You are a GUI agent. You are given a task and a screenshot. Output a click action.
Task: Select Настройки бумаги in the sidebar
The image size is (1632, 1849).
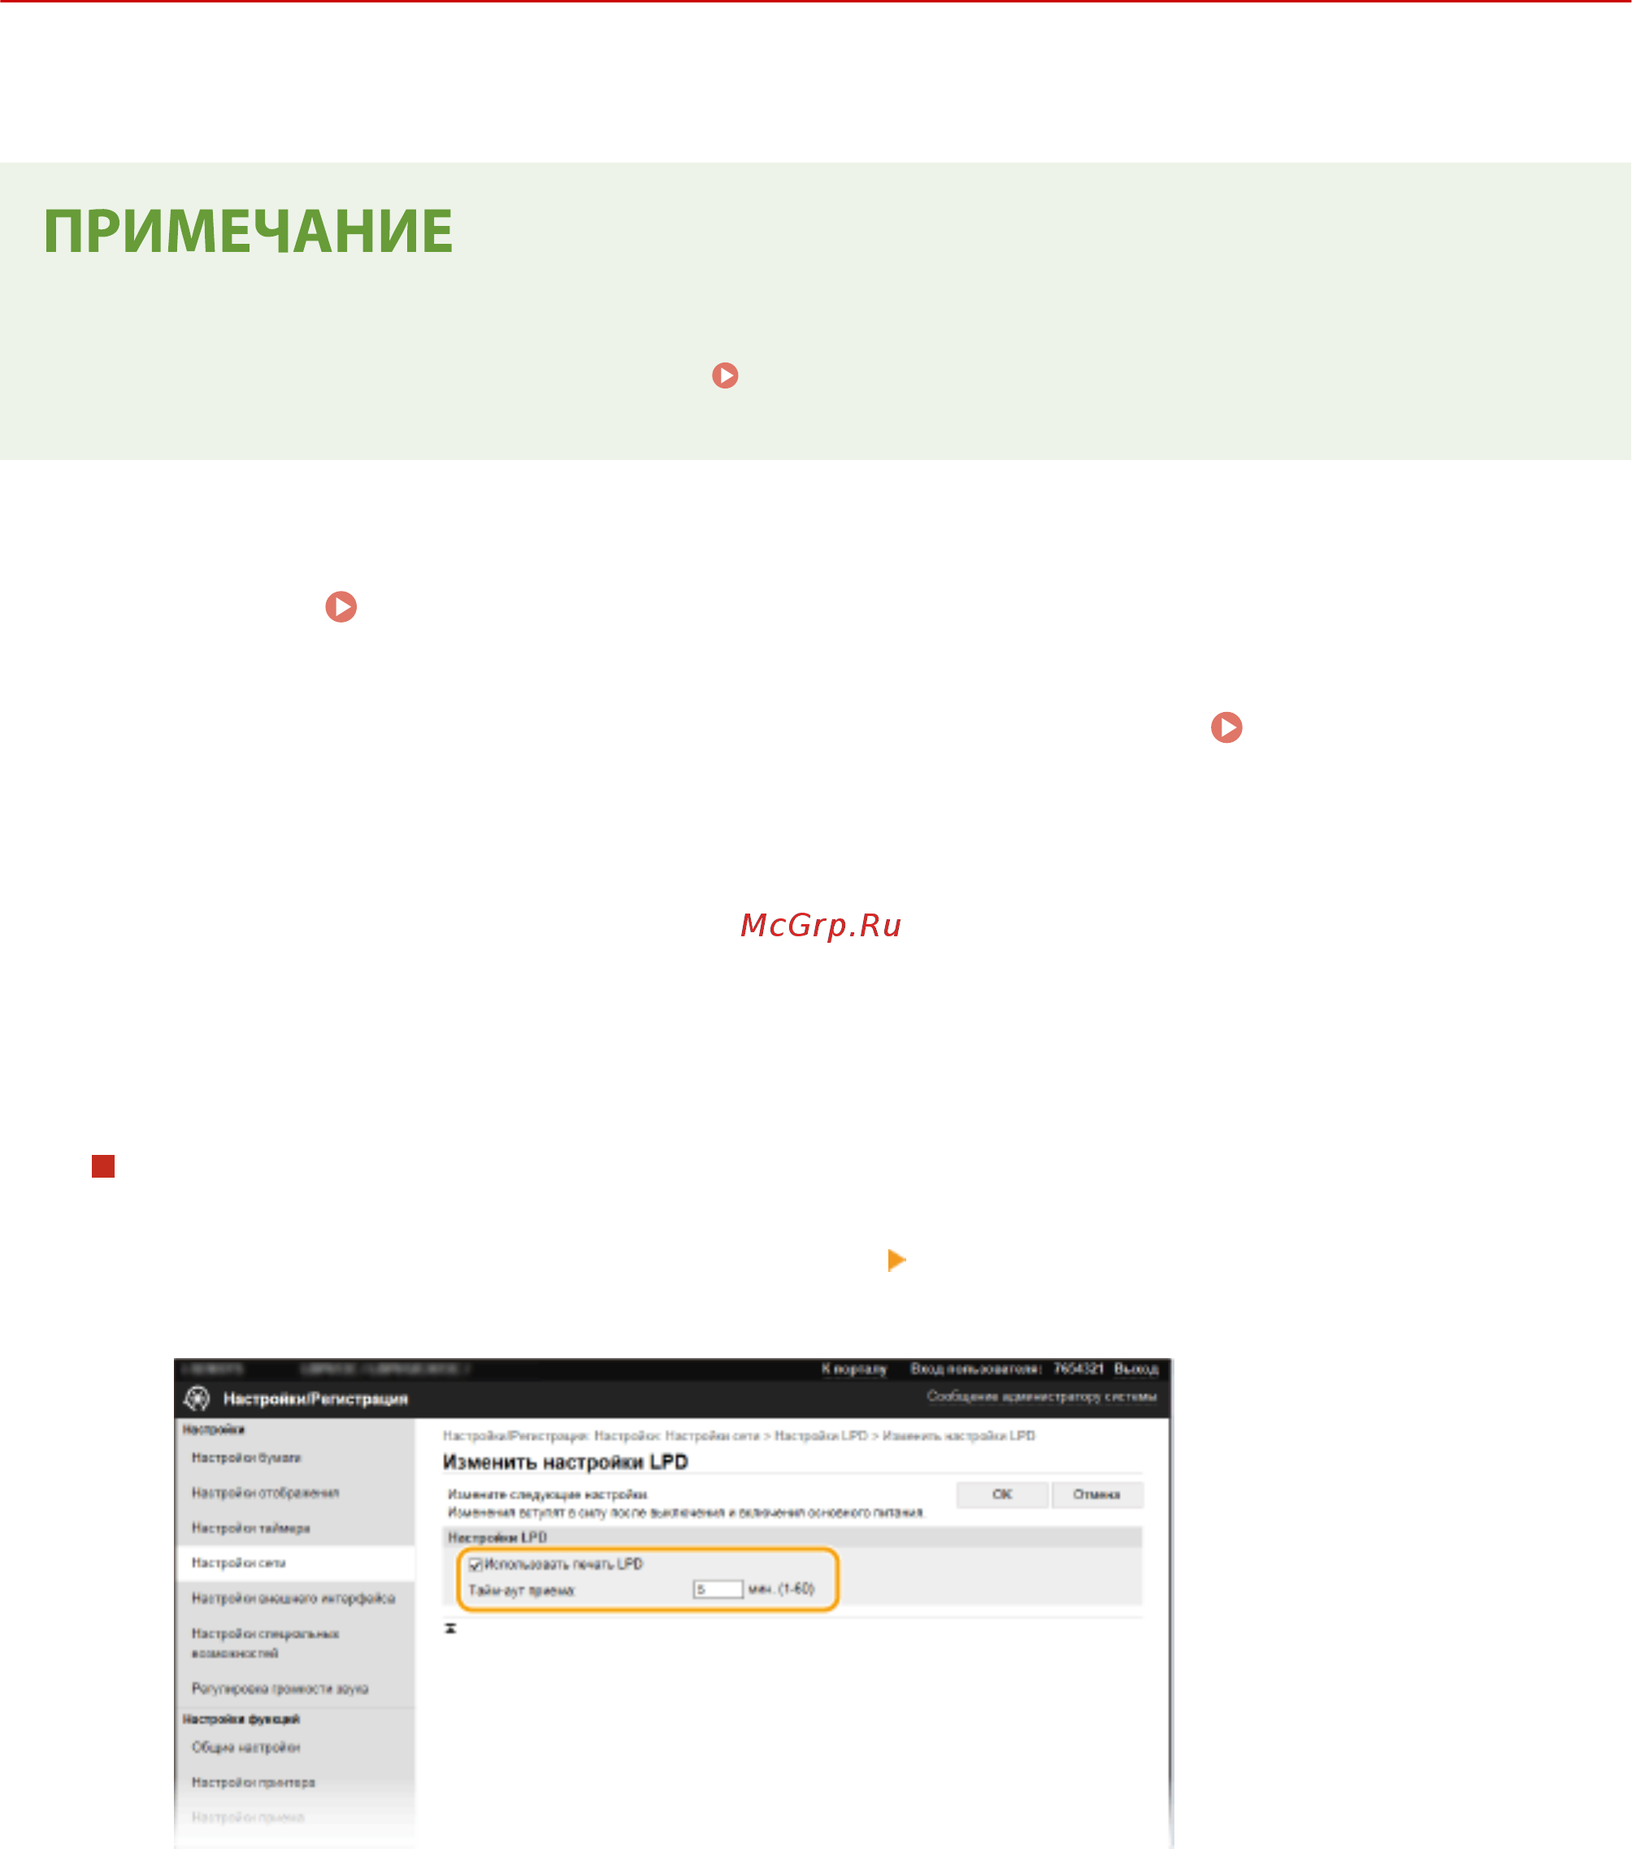(246, 1457)
